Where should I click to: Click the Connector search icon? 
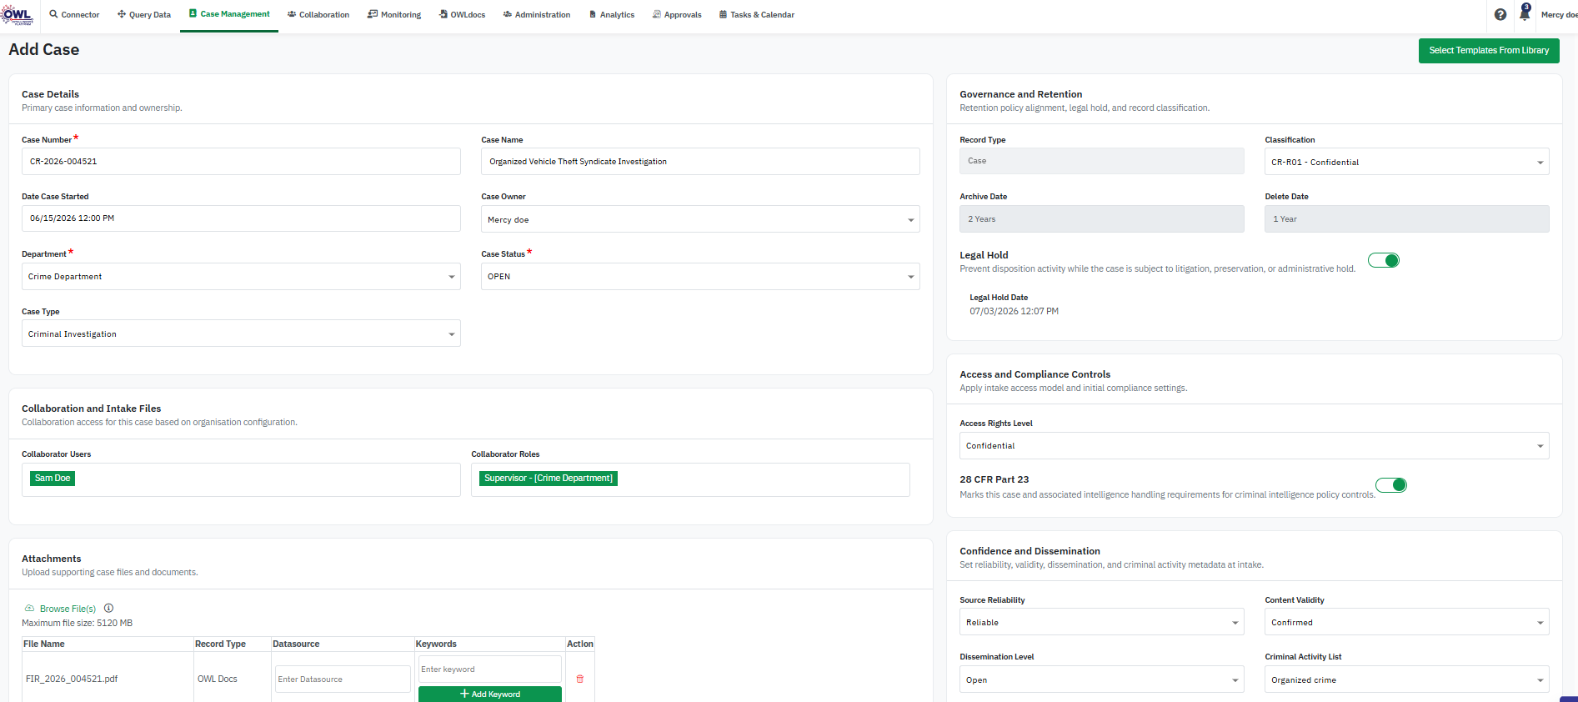[53, 14]
